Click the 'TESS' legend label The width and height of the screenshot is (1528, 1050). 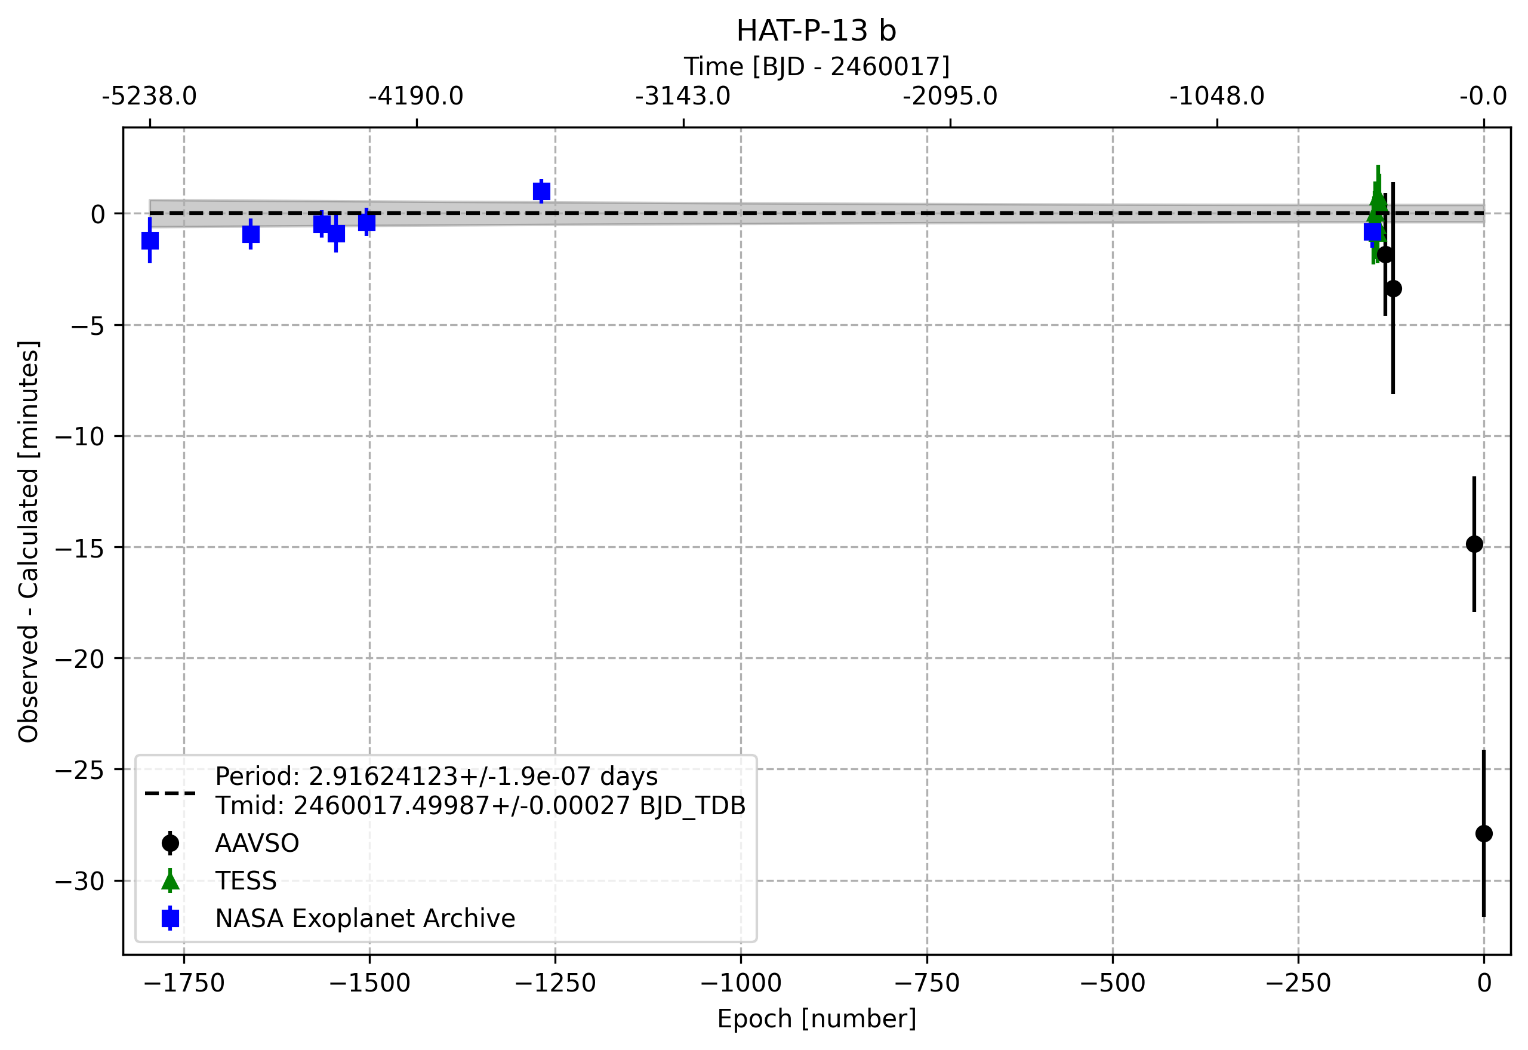[245, 881]
